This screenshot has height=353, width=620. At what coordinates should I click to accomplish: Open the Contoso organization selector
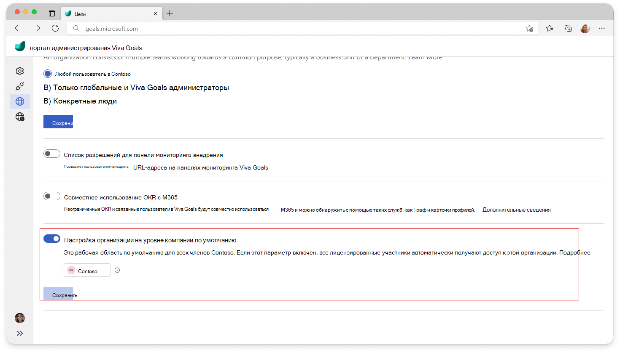tap(87, 270)
